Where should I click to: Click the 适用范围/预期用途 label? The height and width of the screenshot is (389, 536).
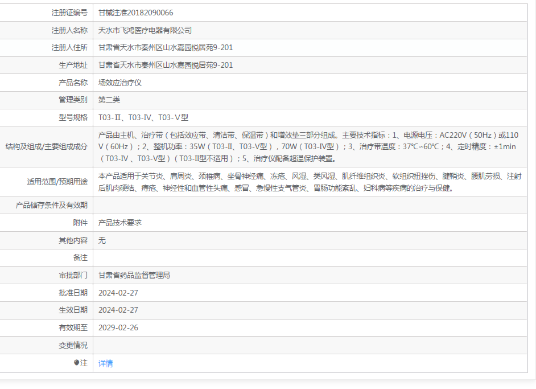click(57, 182)
